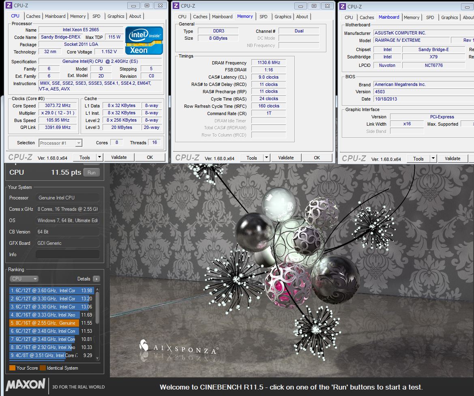Click BIOS version value 4503

tap(424, 92)
